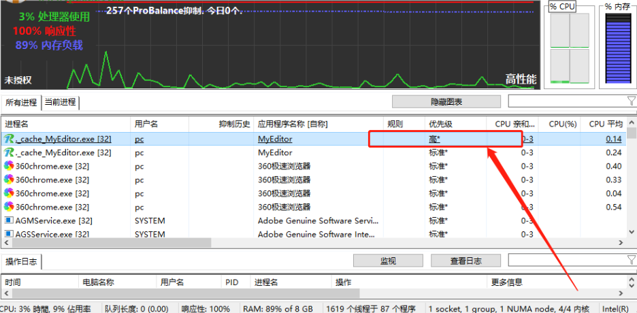The width and height of the screenshot is (637, 313).
Task: Click the AGMService.exe [32] row name
Action: tap(54, 220)
